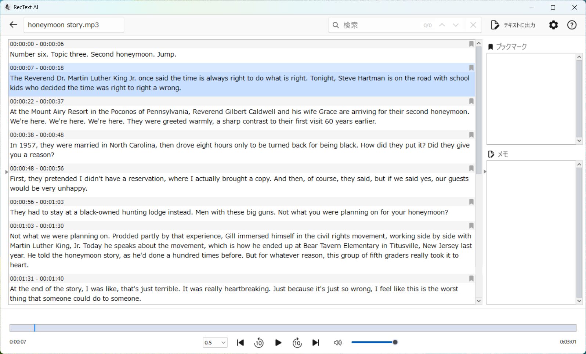Screen dimensions: 586x354
Task: Rewind 10 seconds
Action: coord(259,343)
